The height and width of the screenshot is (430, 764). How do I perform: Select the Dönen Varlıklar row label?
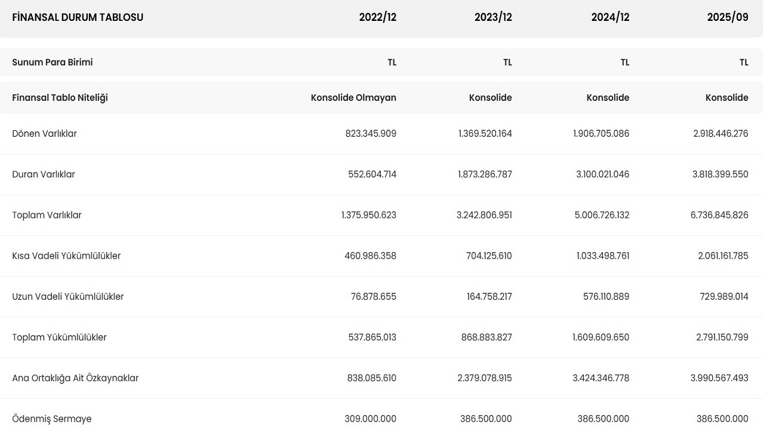coord(44,134)
